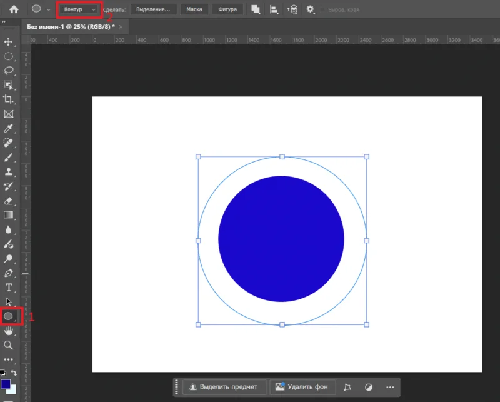
Task: Click the 'Удалить фон' button
Action: tap(302, 387)
